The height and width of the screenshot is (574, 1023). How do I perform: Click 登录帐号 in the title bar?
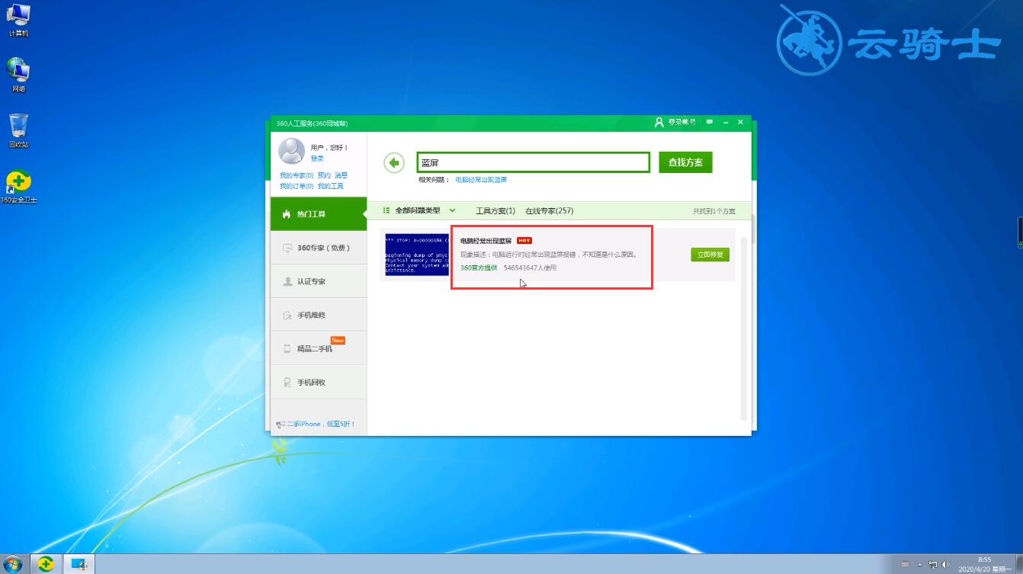(675, 122)
